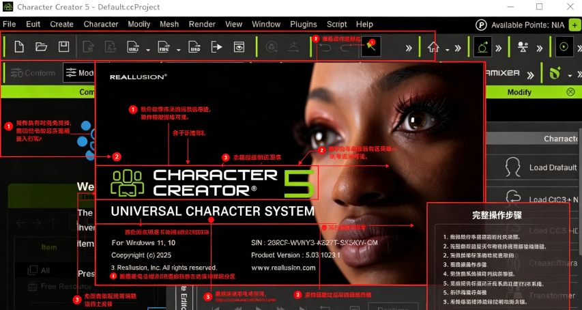The height and width of the screenshot is (310, 582).
Task: Open the Window menu
Action: coord(266,25)
